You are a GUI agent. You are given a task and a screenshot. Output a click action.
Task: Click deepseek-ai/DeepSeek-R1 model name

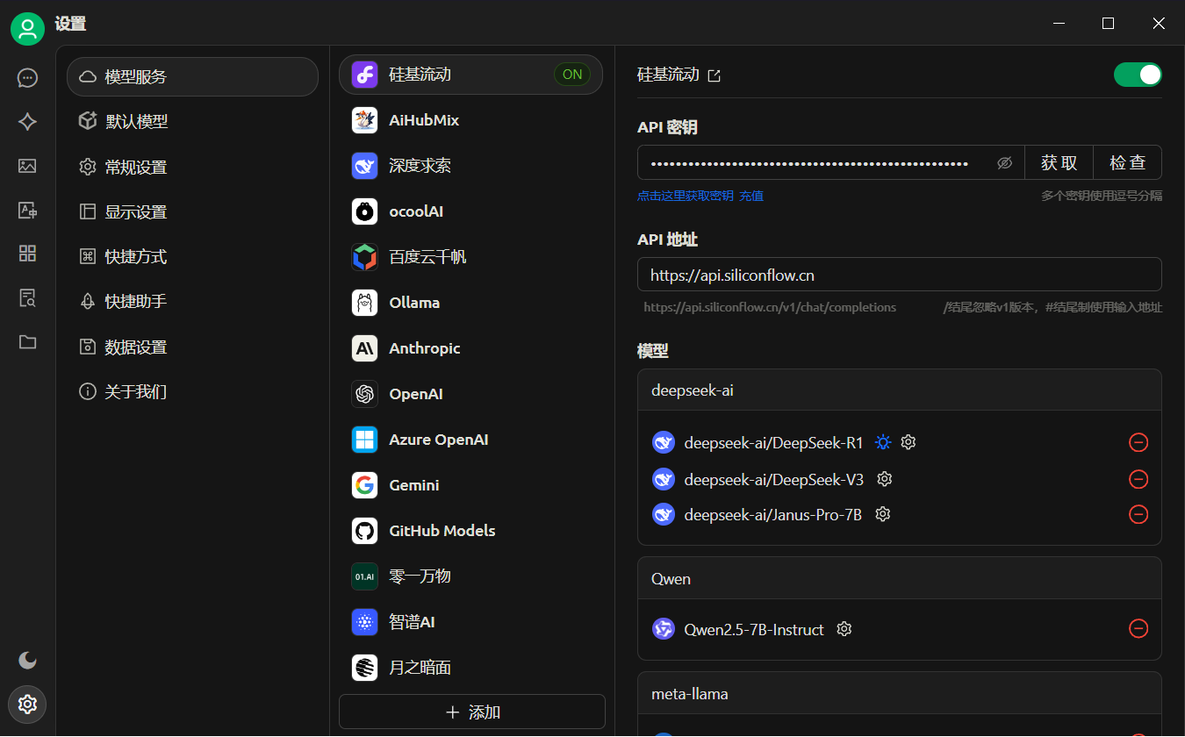(x=773, y=442)
